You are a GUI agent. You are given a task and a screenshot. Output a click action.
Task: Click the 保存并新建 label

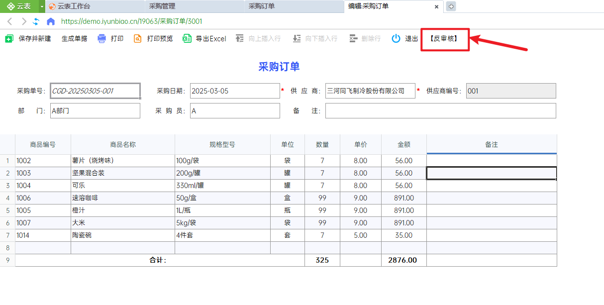35,38
